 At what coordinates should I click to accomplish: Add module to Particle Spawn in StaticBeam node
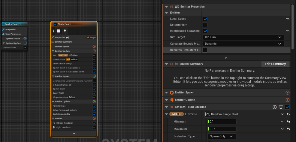click(x=94, y=76)
